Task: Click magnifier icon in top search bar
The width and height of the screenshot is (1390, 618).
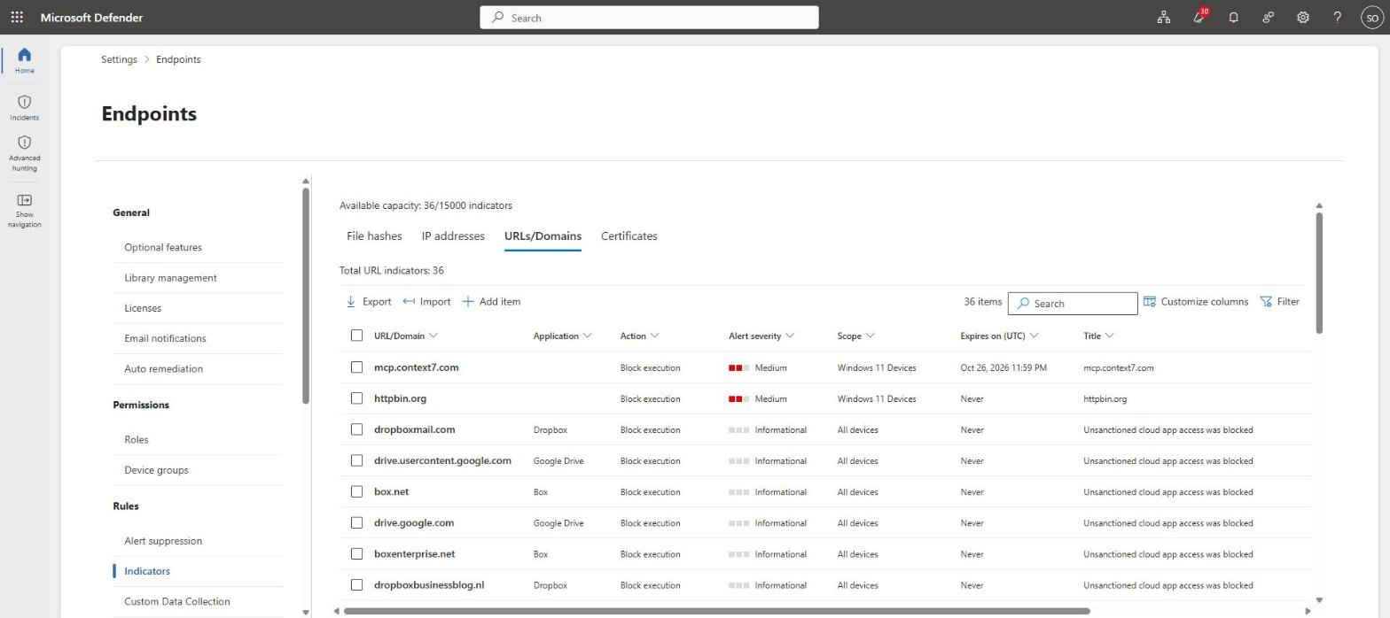Action: (498, 17)
